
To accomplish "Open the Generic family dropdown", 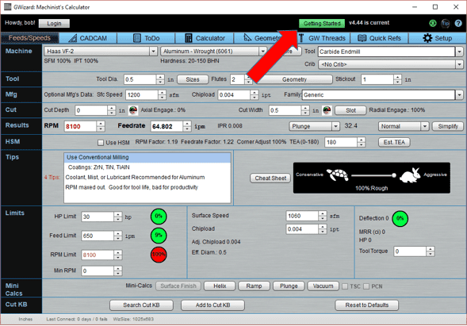I will point(459,94).
